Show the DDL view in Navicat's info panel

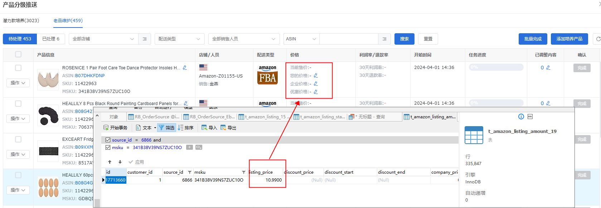(x=530, y=117)
